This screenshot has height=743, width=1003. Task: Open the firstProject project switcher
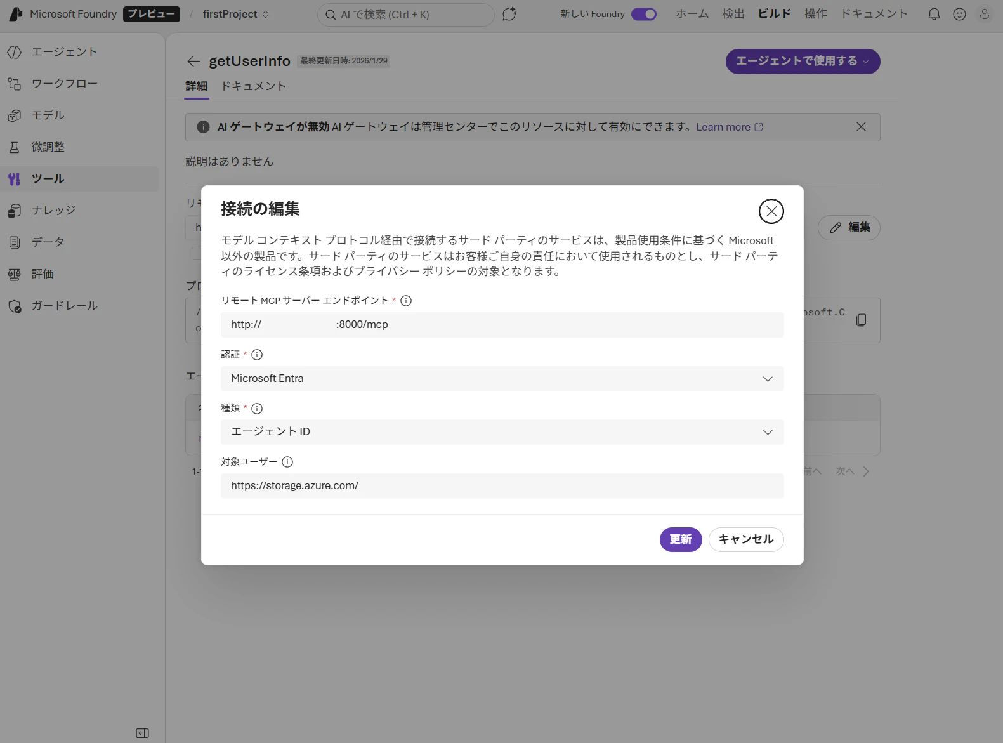(235, 14)
